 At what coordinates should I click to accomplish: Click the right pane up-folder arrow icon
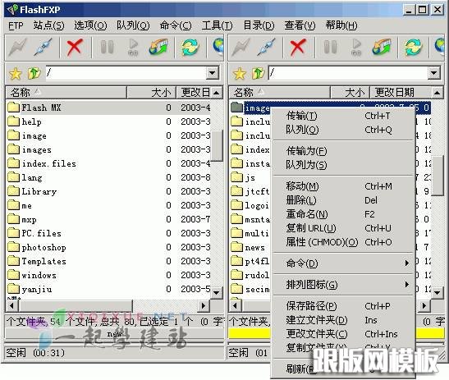[x=258, y=73]
